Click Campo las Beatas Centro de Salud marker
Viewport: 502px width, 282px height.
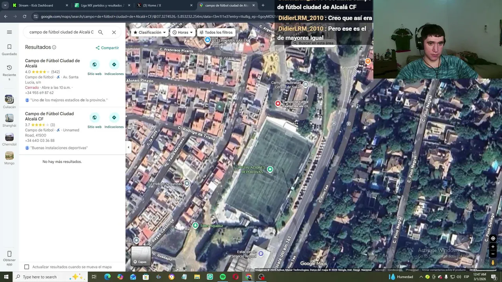tap(306, 84)
